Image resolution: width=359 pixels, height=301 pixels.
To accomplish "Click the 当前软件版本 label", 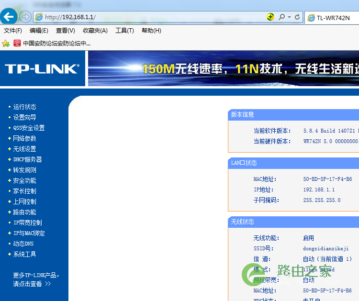I will click(272, 131).
